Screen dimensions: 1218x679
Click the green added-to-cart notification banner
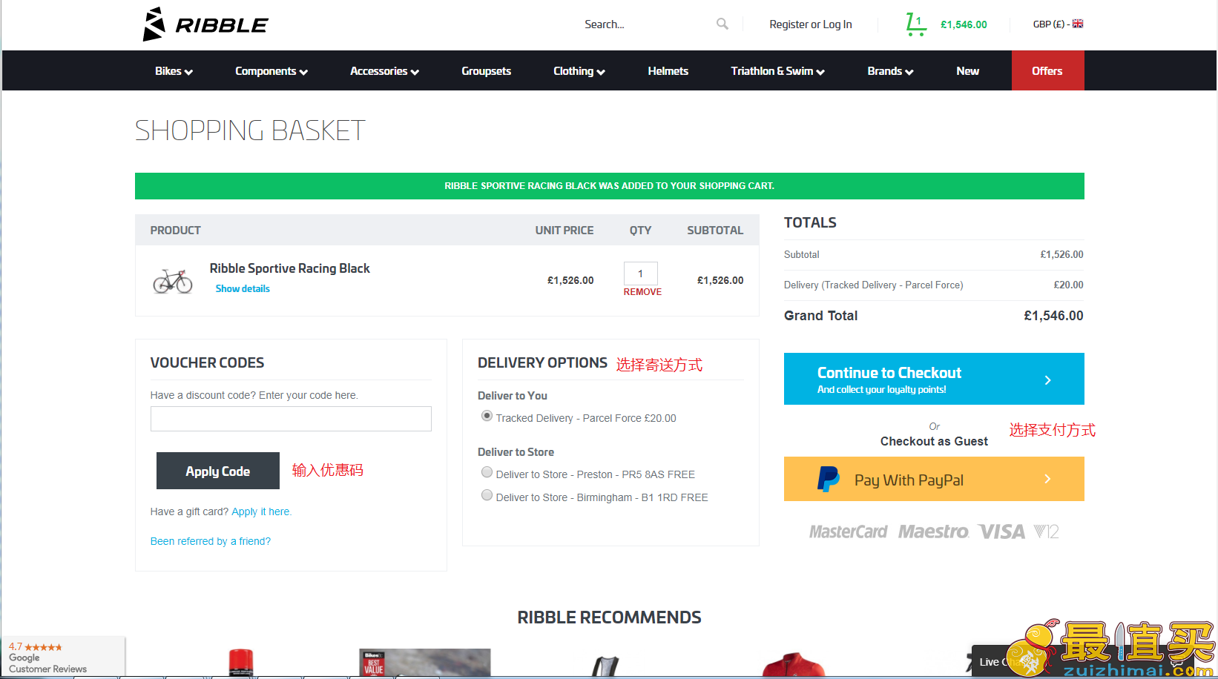tap(610, 186)
